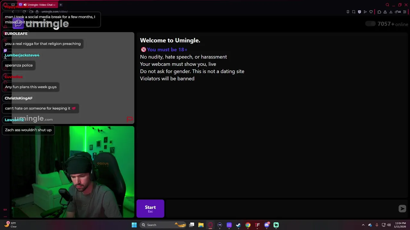Viewport: 410px width, 230px height.
Task: Click the send/flow arrow toolbar icon
Action: click(x=365, y=12)
